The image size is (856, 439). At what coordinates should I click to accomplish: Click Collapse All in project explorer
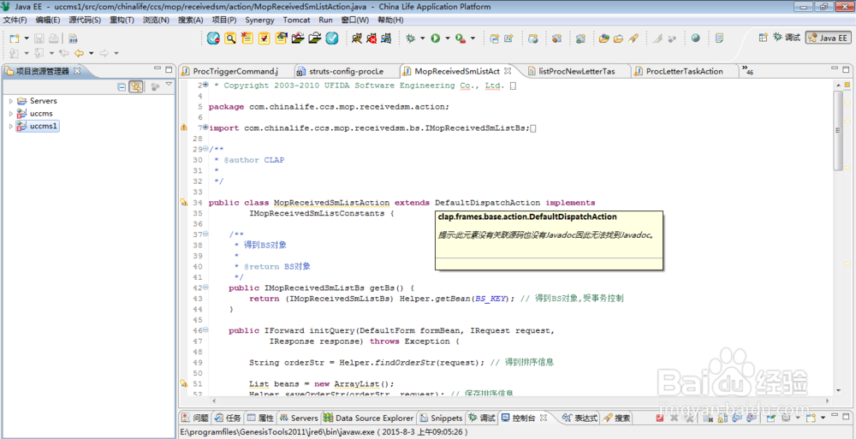coord(122,86)
